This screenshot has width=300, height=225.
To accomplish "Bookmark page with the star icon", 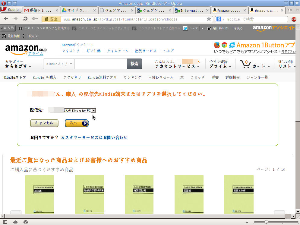I will [209, 19].
